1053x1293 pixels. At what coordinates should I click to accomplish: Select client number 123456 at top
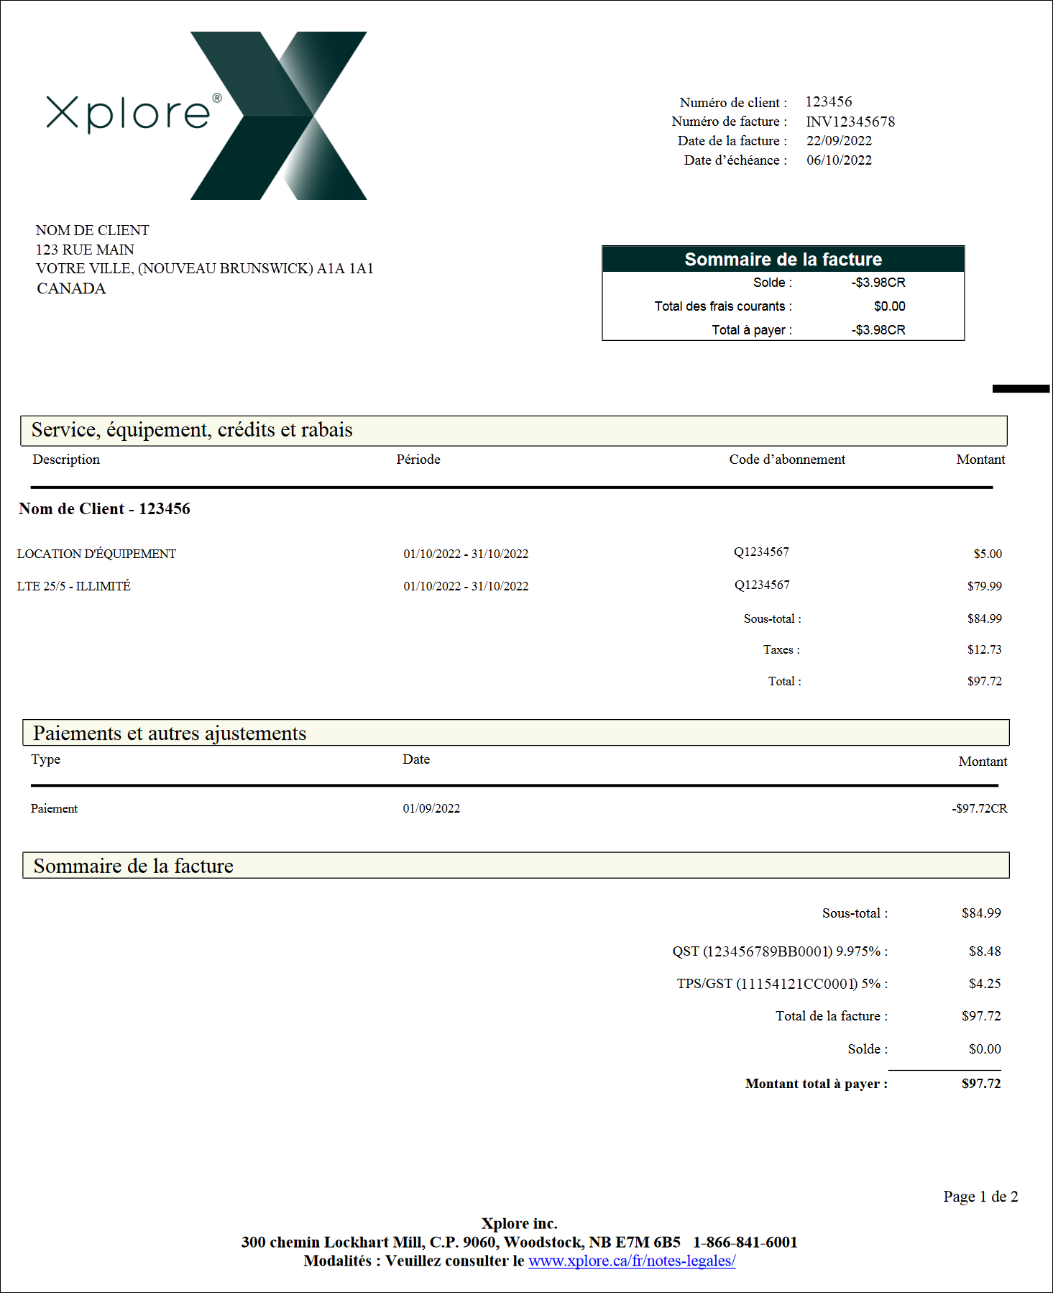[x=829, y=102]
